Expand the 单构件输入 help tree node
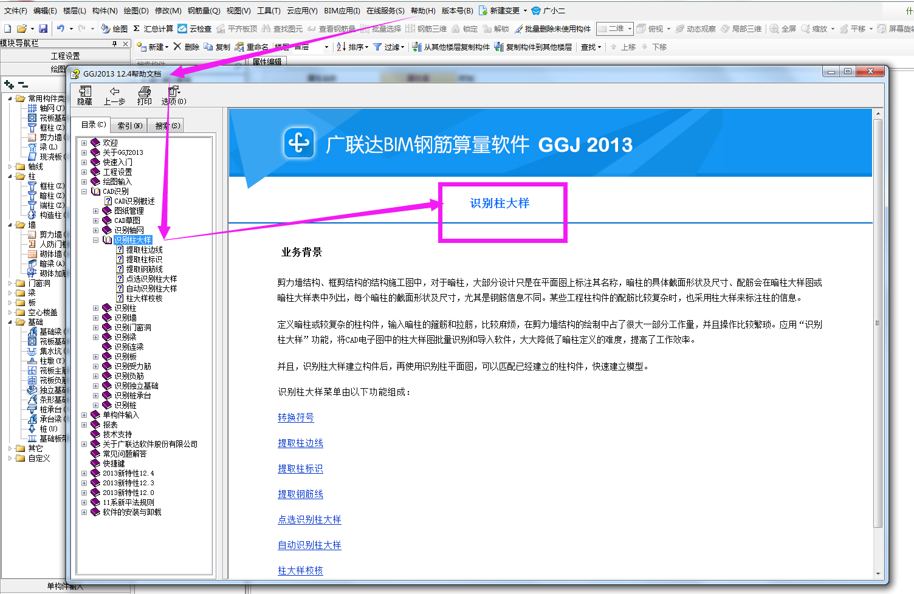Screen dimensions: 914x594 84,415
